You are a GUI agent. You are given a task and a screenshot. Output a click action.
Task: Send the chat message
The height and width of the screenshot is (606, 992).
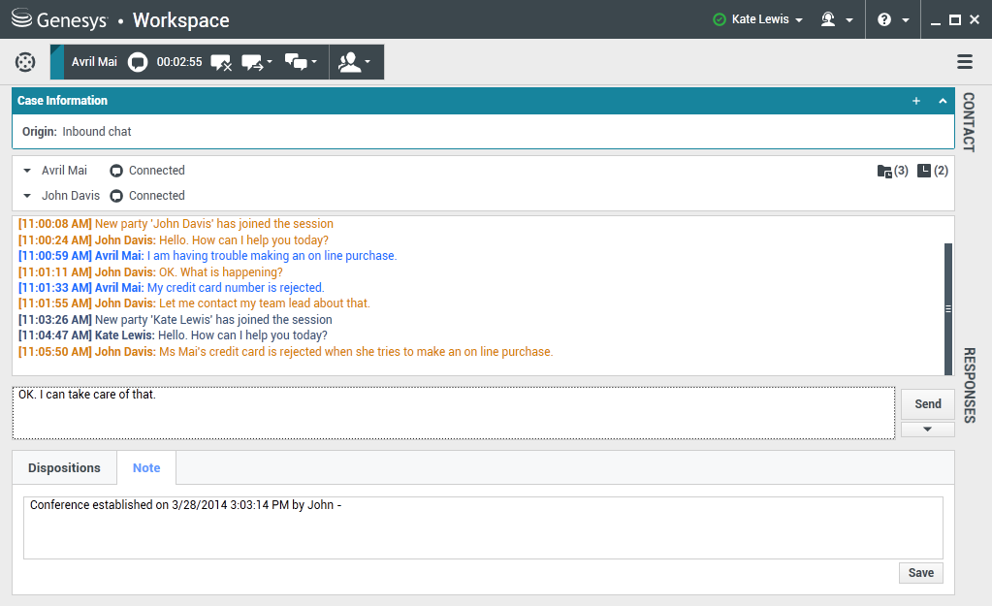pos(927,403)
